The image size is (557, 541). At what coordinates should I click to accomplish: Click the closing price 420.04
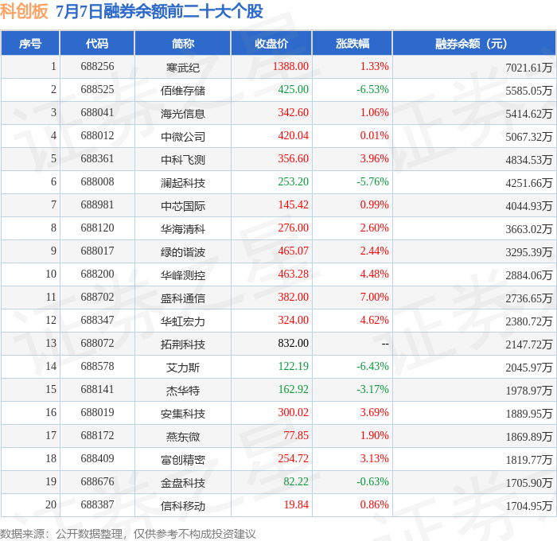[x=293, y=136]
